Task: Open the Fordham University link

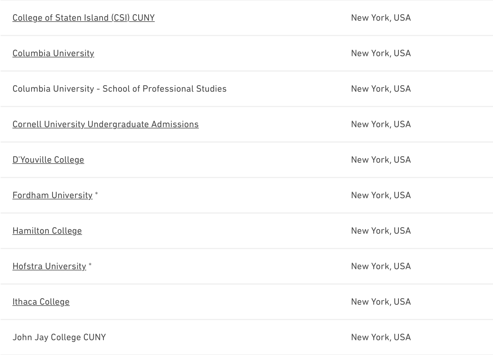Action: (52, 195)
